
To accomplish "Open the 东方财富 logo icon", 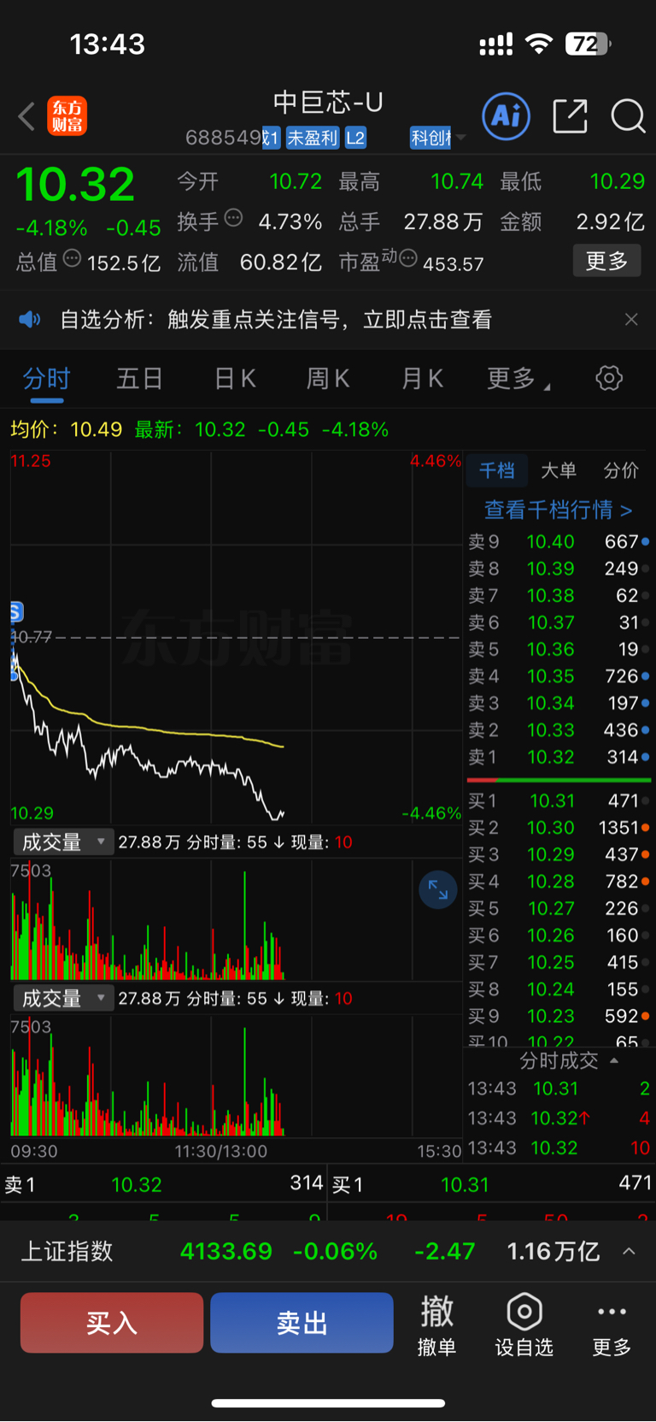I will point(67,116).
